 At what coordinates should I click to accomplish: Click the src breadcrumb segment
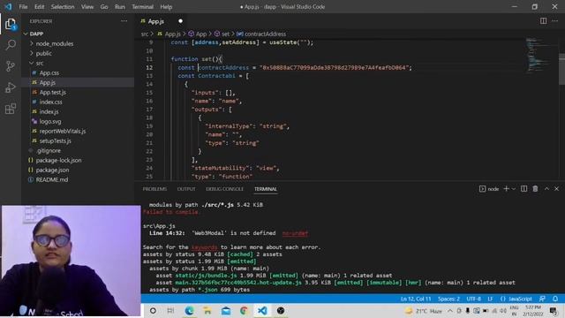coord(145,34)
